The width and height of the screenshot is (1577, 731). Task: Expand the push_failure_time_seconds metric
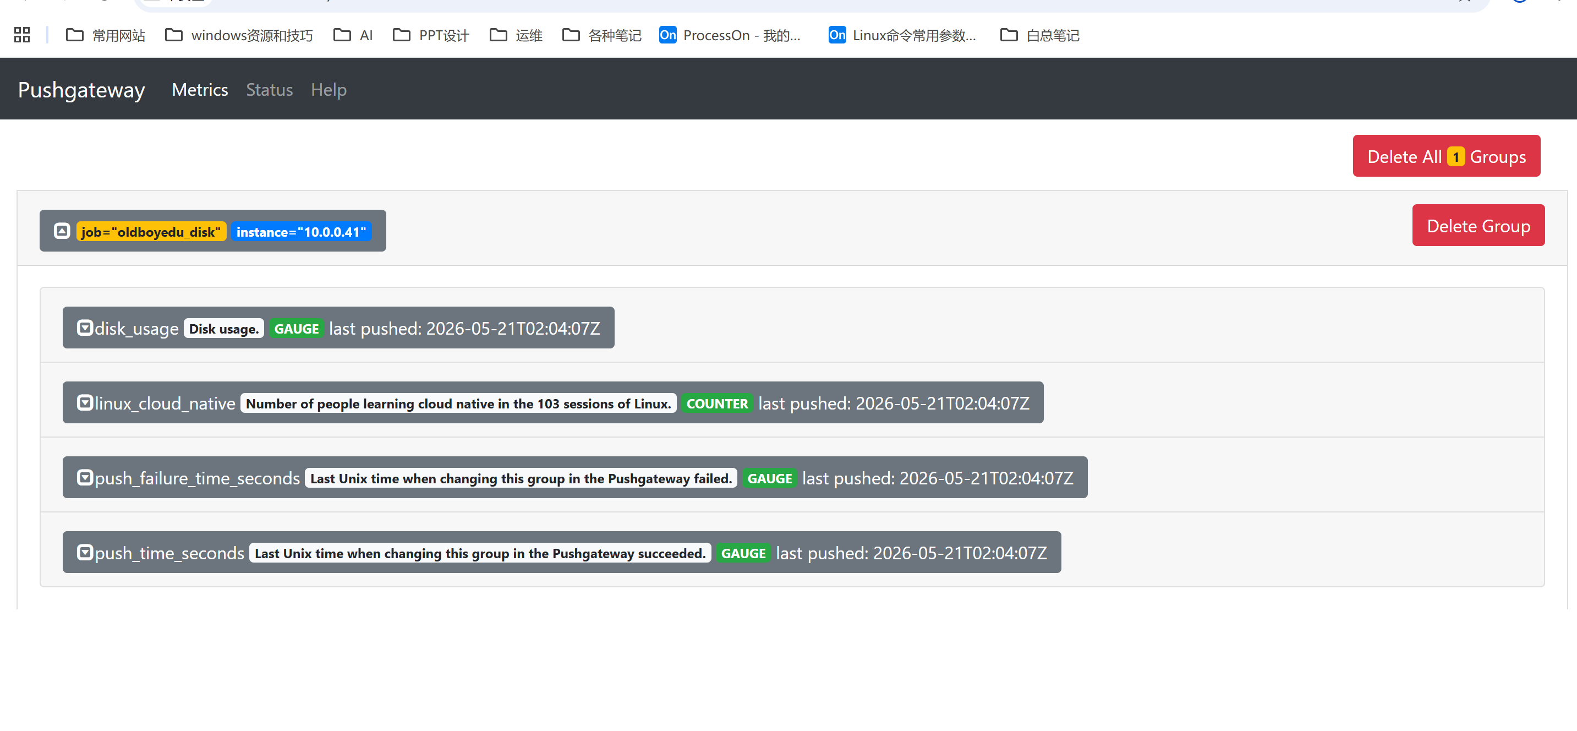click(x=85, y=477)
